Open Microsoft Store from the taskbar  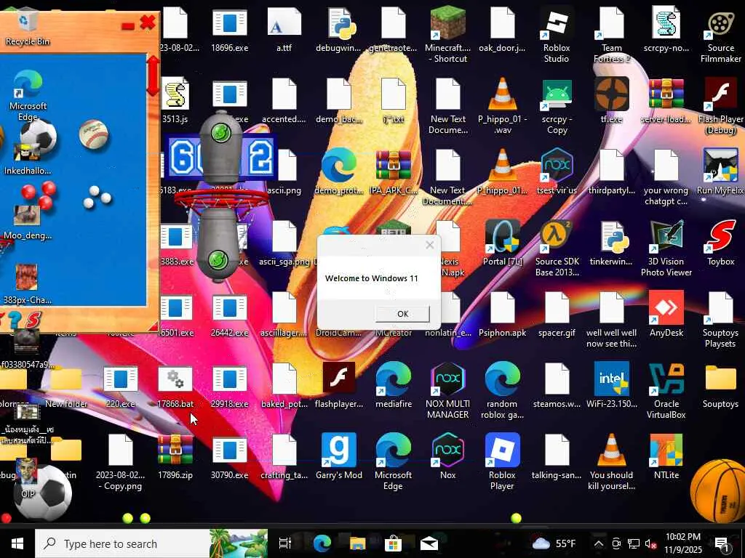point(393,543)
